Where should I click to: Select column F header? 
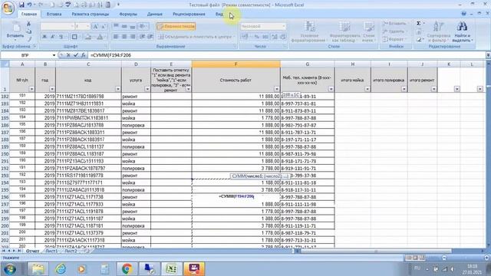(236, 64)
